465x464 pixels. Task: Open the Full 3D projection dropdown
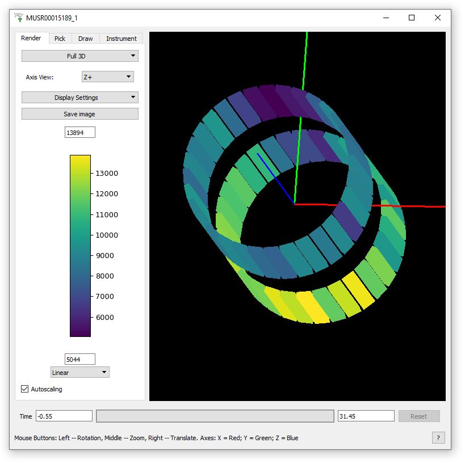(x=79, y=56)
